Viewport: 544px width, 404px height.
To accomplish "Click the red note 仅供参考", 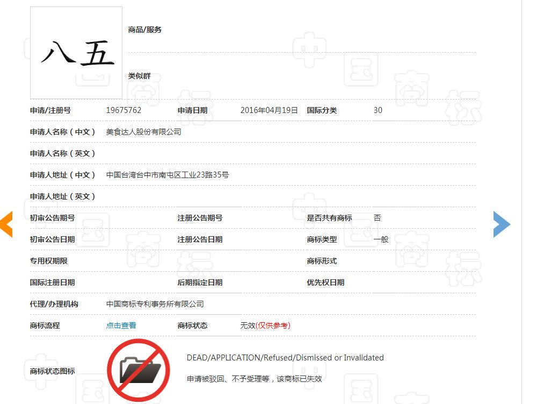I will click(x=273, y=325).
